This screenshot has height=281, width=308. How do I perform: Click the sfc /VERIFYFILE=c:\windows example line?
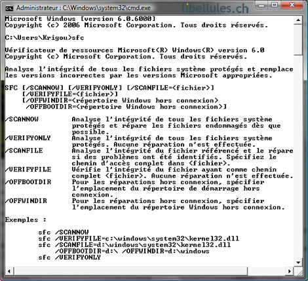tap(139, 238)
